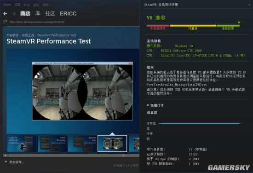Click the 已测试帧数 value 15124
The width and height of the screenshot is (253, 173).
coord(193,154)
